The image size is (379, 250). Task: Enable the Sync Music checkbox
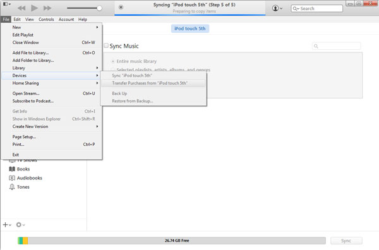(106, 45)
